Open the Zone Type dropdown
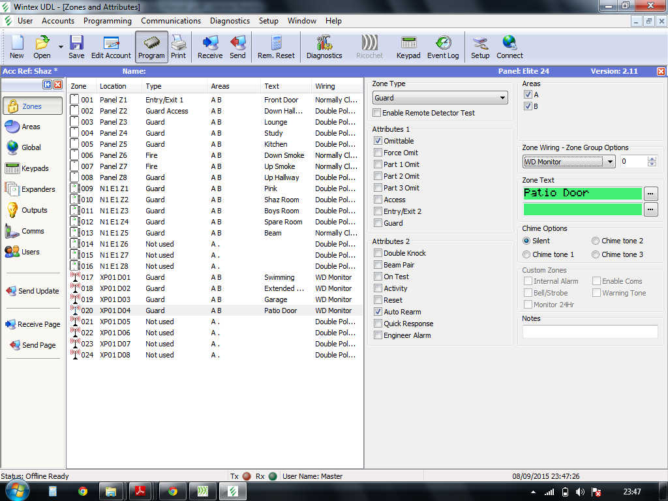 coord(440,97)
